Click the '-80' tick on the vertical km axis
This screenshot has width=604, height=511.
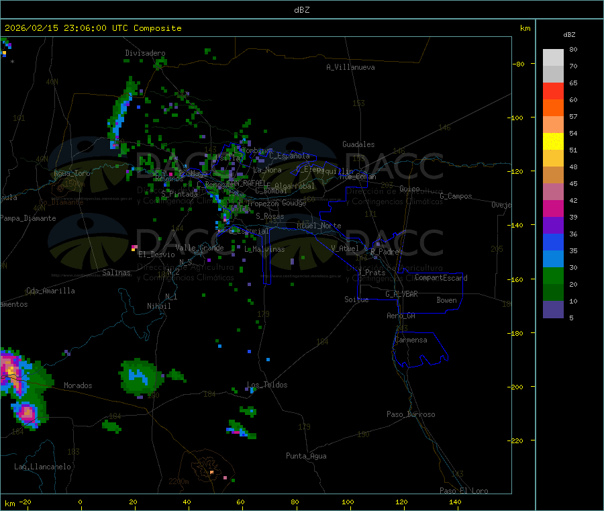pyautogui.click(x=519, y=64)
